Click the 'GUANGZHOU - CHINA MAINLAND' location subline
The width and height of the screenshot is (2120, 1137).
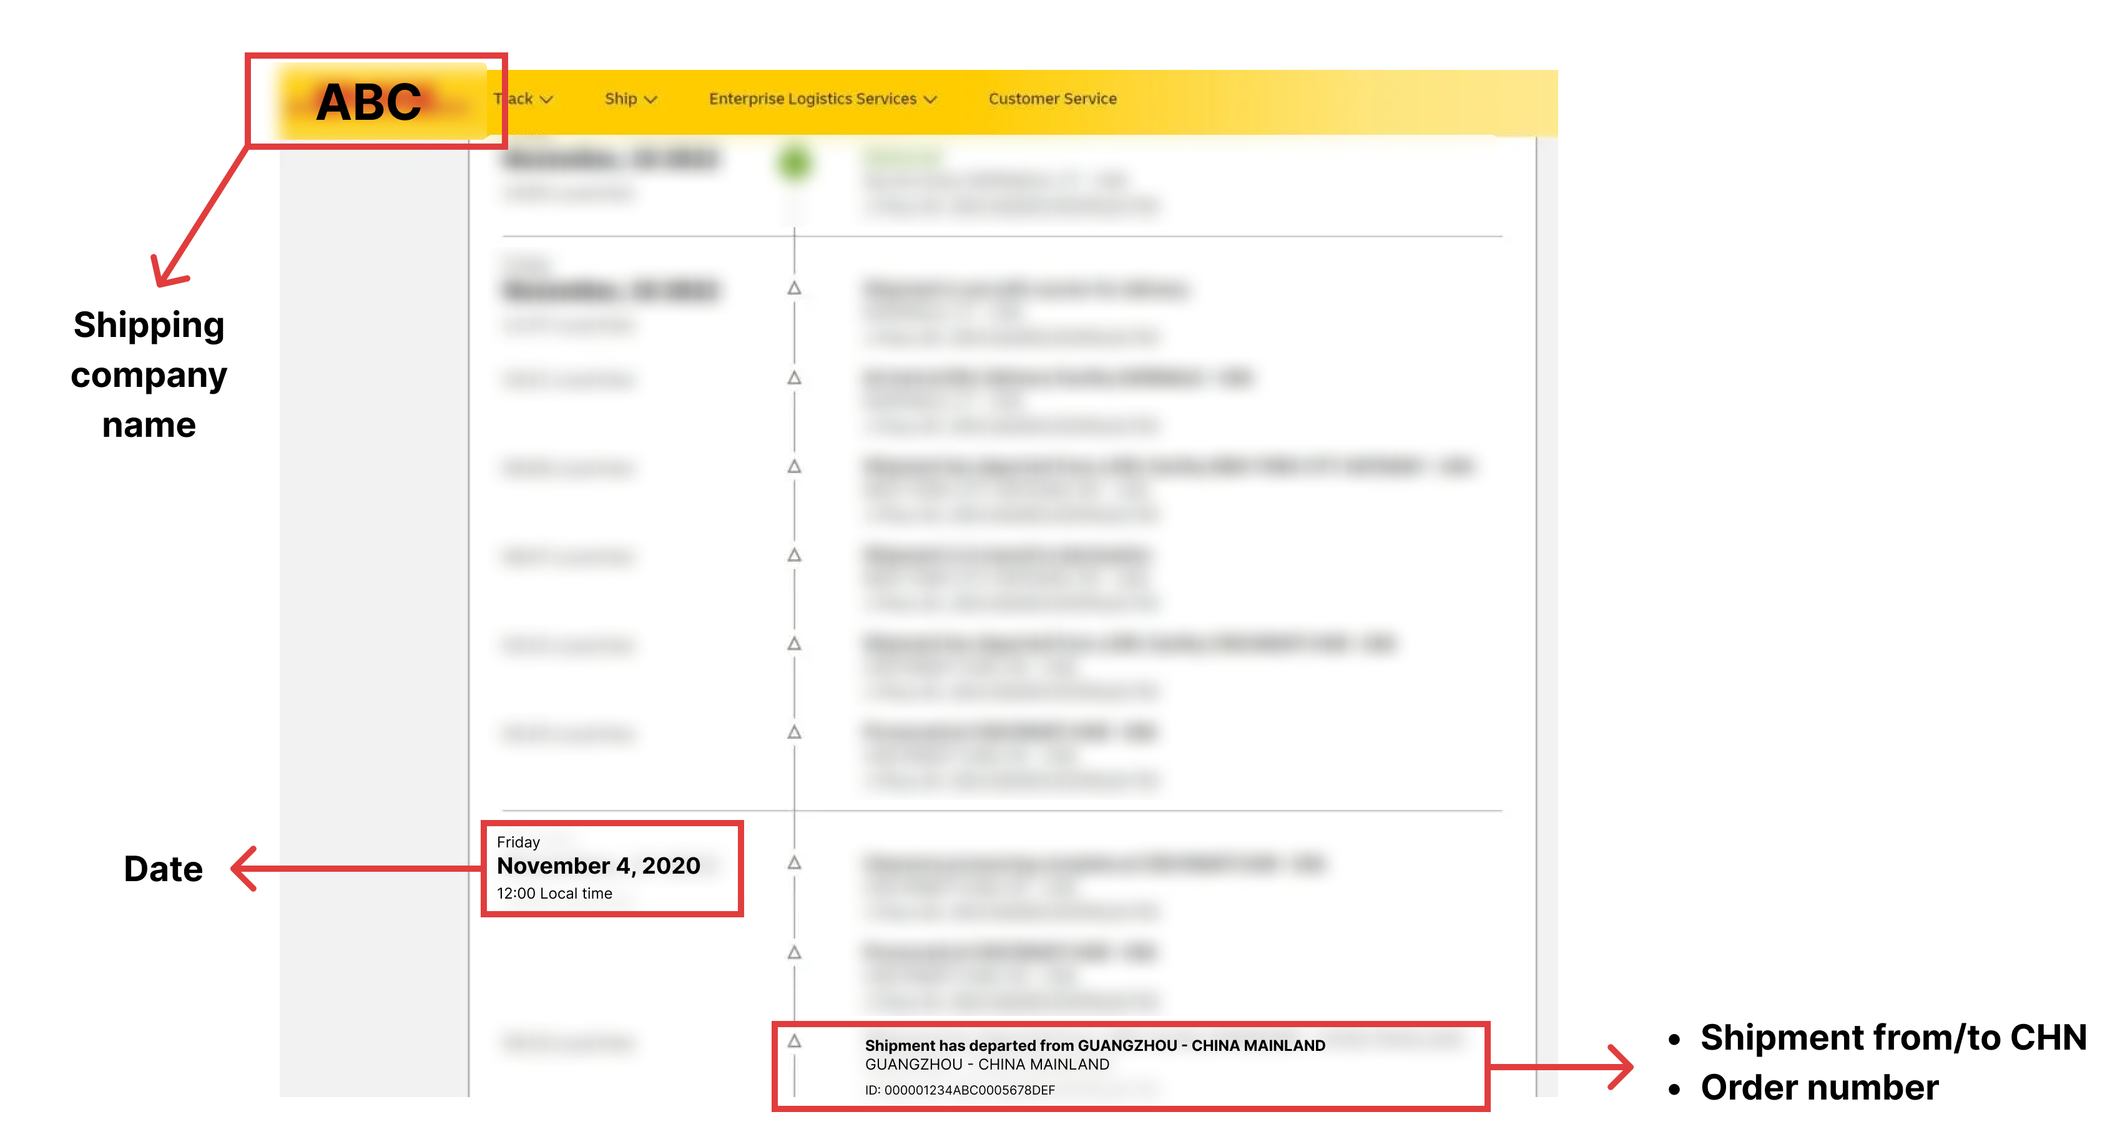point(987,1065)
